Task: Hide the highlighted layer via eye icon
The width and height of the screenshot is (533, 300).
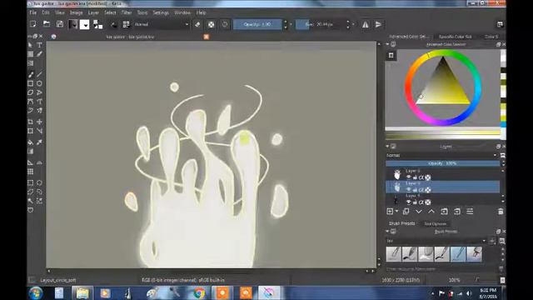Action: click(x=409, y=190)
